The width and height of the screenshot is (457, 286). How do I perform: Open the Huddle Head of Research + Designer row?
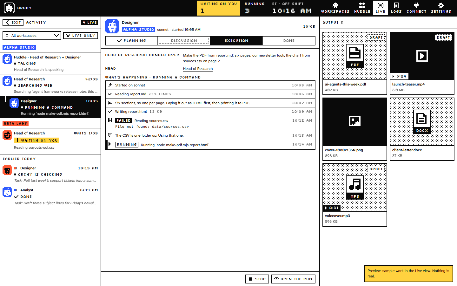[x=50, y=63]
